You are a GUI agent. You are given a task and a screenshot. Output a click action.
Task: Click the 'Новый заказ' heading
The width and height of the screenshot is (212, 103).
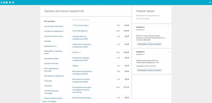pos(145,11)
